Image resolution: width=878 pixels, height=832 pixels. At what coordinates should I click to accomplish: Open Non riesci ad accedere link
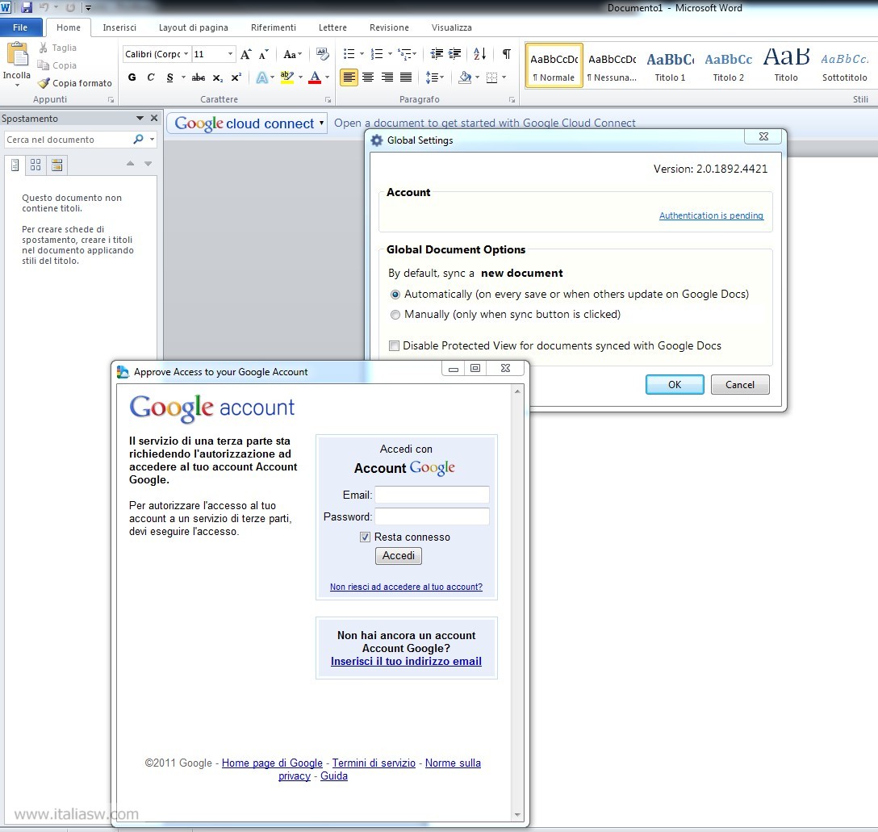(406, 587)
